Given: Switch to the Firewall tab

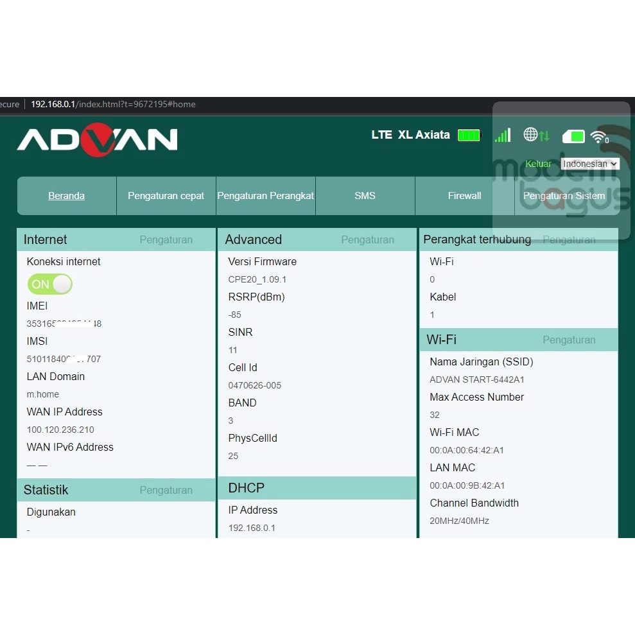Looking at the screenshot, I should (464, 195).
